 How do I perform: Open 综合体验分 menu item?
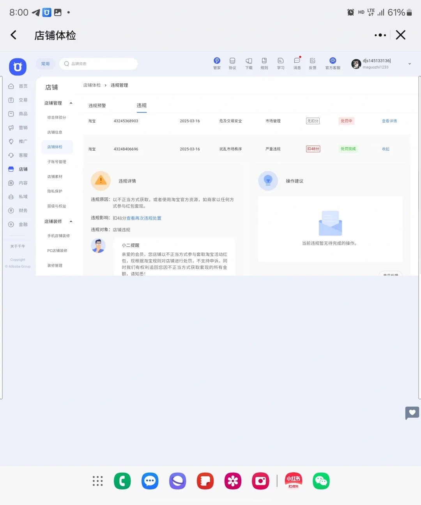57,118
